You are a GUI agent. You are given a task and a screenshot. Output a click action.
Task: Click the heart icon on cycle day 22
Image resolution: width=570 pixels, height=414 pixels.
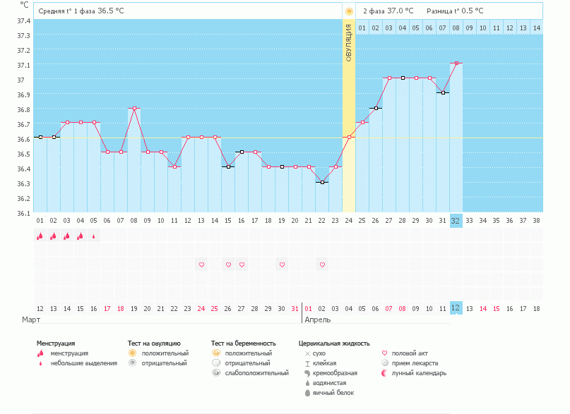pyautogui.click(x=322, y=264)
